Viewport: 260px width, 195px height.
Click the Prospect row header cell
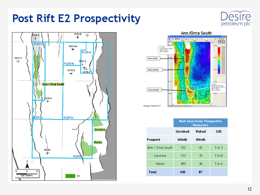pyautogui.click(x=160, y=139)
